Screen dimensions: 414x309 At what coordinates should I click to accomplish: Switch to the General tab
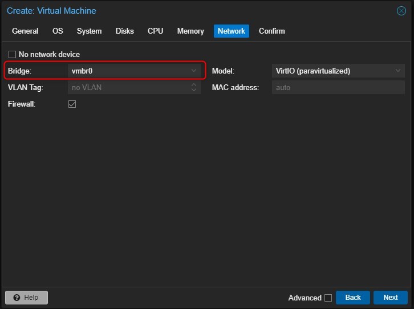25,31
